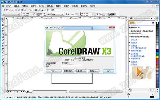Click the 系统信息(S) button
The width and height of the screenshot is (160, 100).
click(68, 71)
